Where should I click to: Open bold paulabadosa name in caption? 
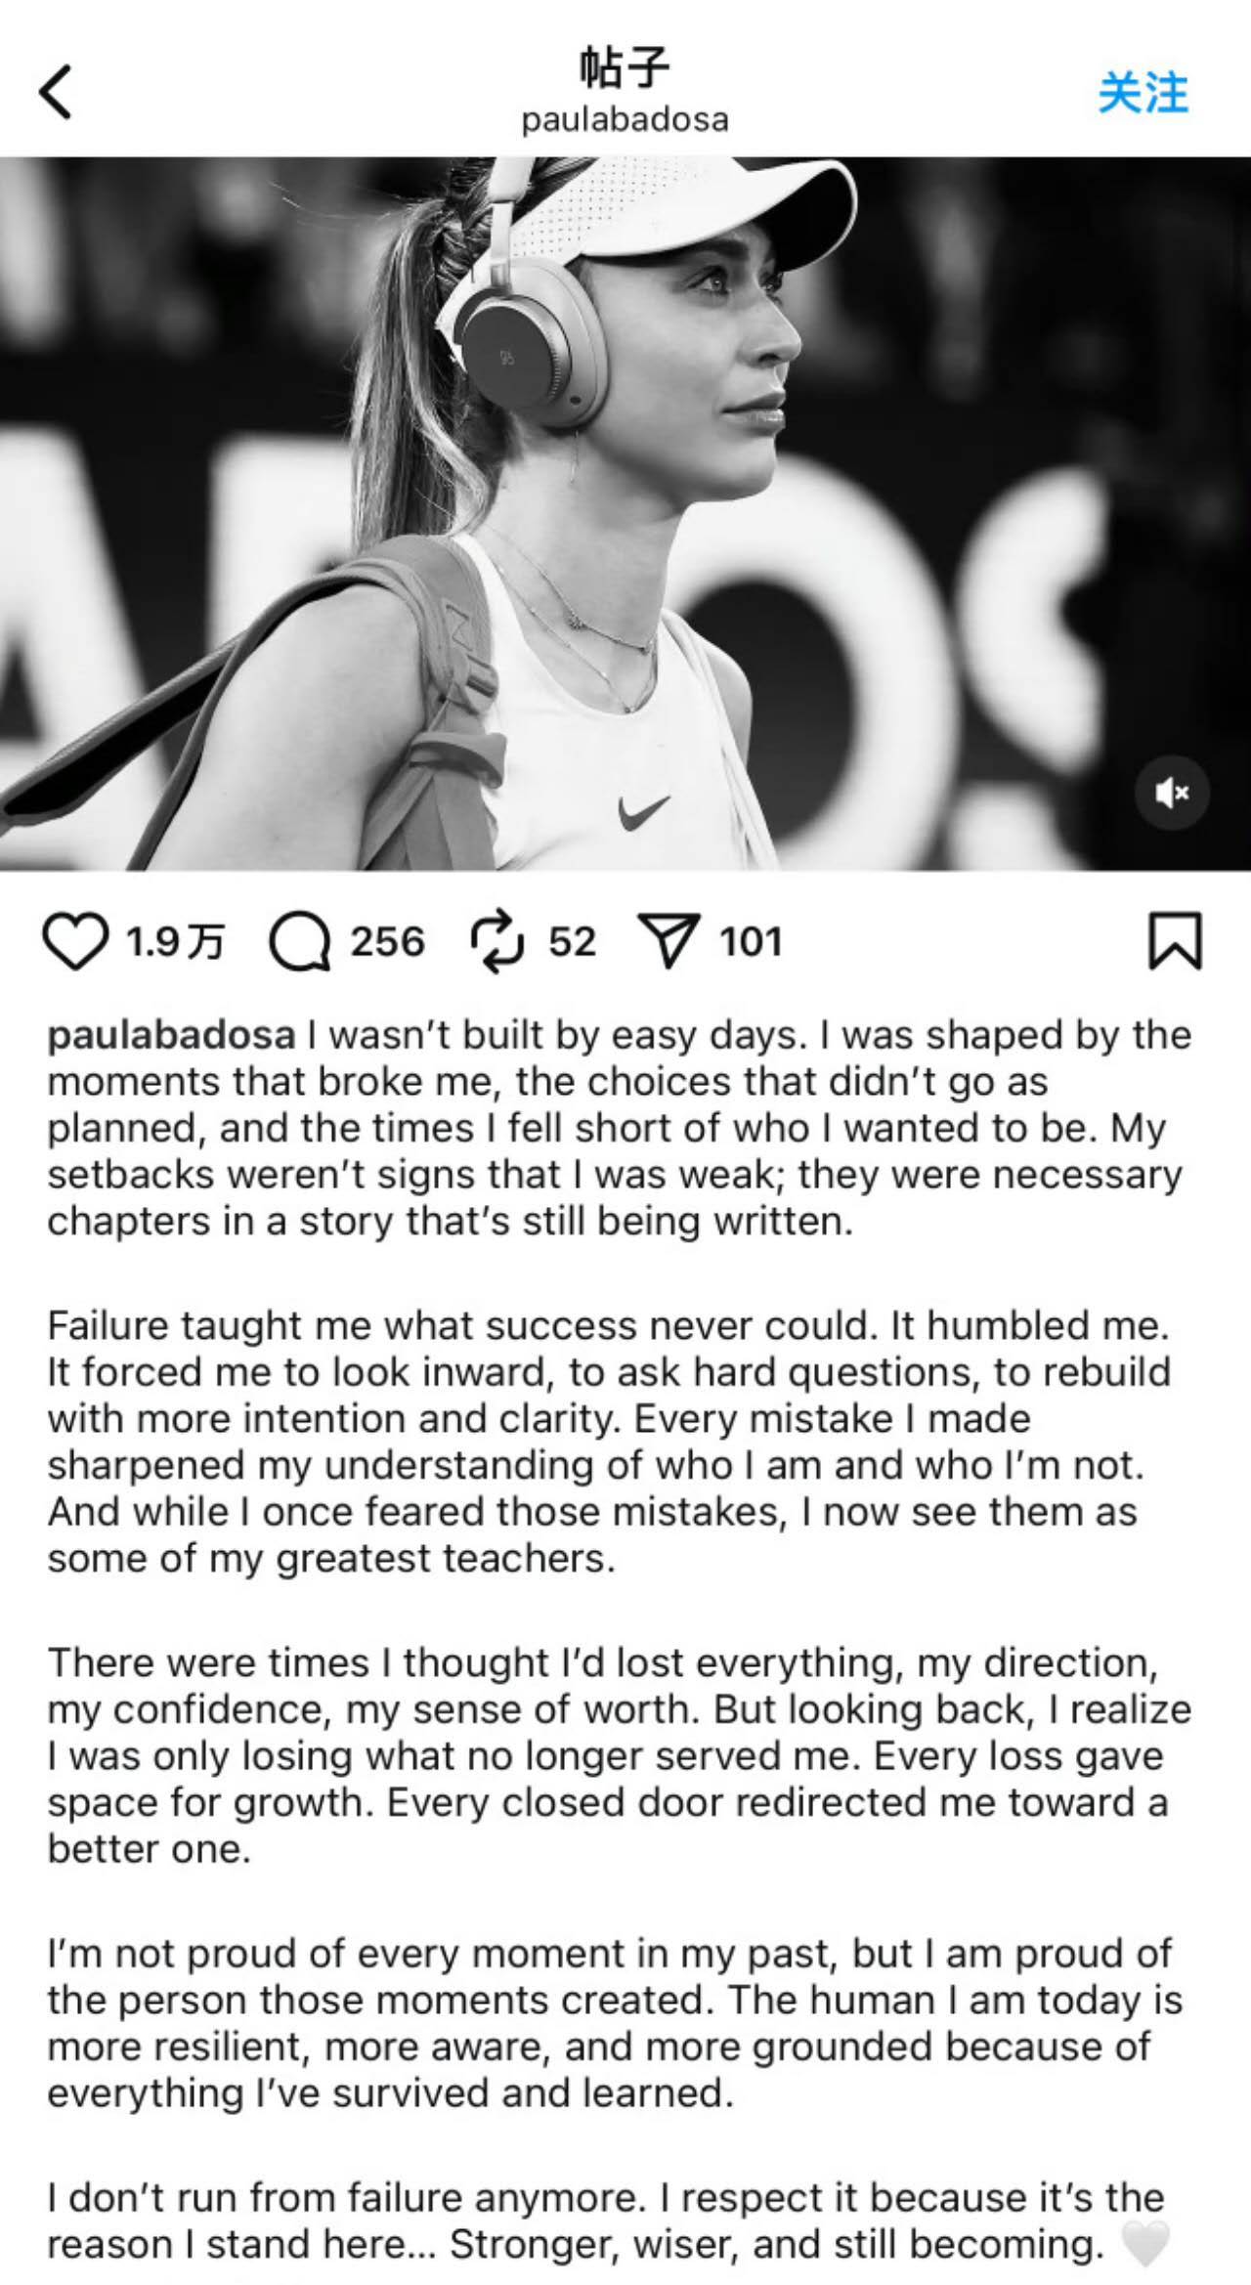[171, 1035]
